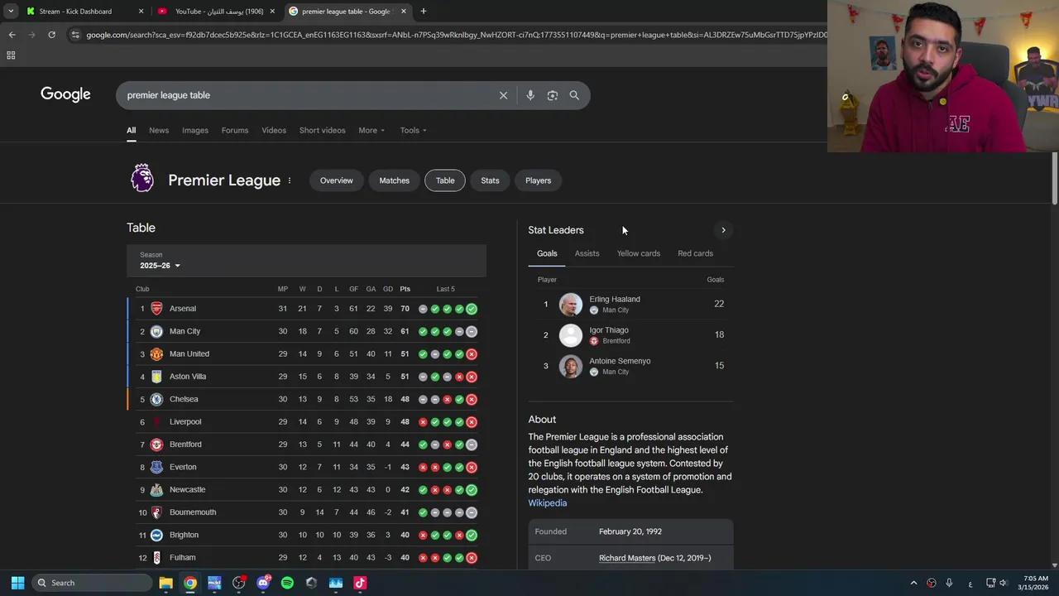Go to Google home via the logo
The image size is (1059, 596).
[x=65, y=94]
